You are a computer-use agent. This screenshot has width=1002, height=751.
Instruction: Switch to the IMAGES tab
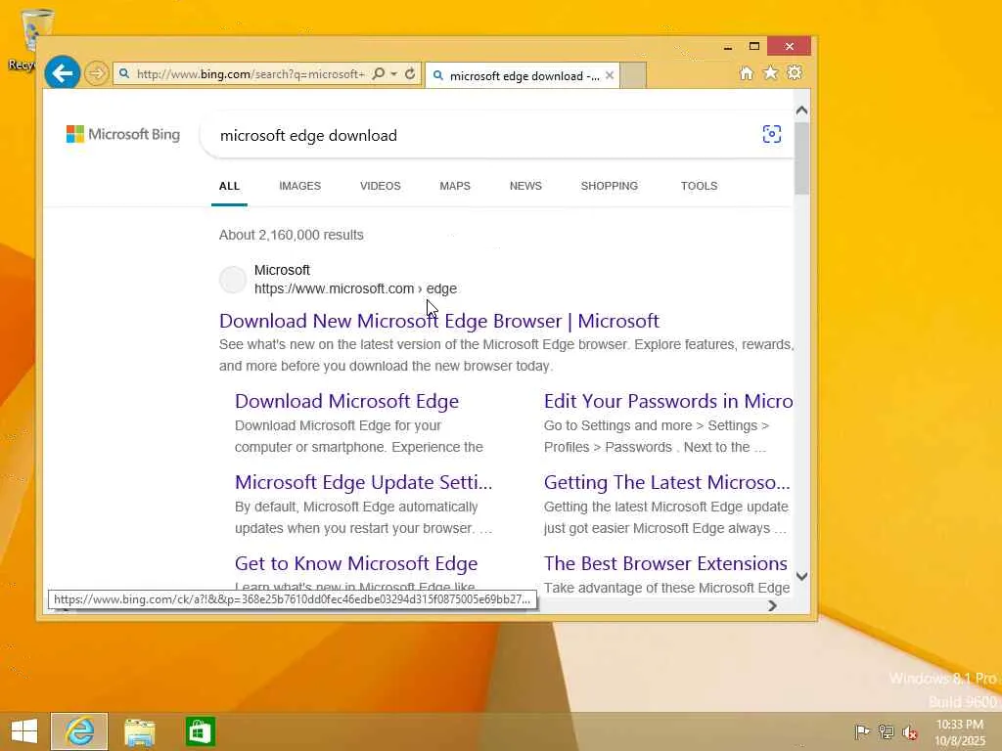[299, 186]
